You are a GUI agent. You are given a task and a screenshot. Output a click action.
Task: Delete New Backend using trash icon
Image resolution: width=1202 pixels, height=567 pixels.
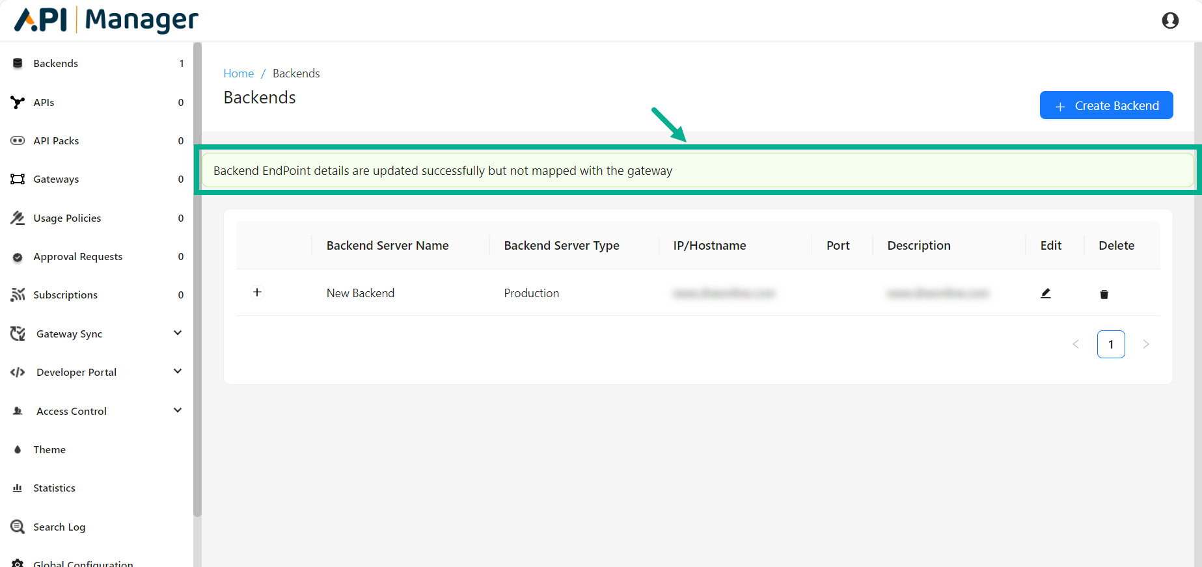(x=1104, y=294)
